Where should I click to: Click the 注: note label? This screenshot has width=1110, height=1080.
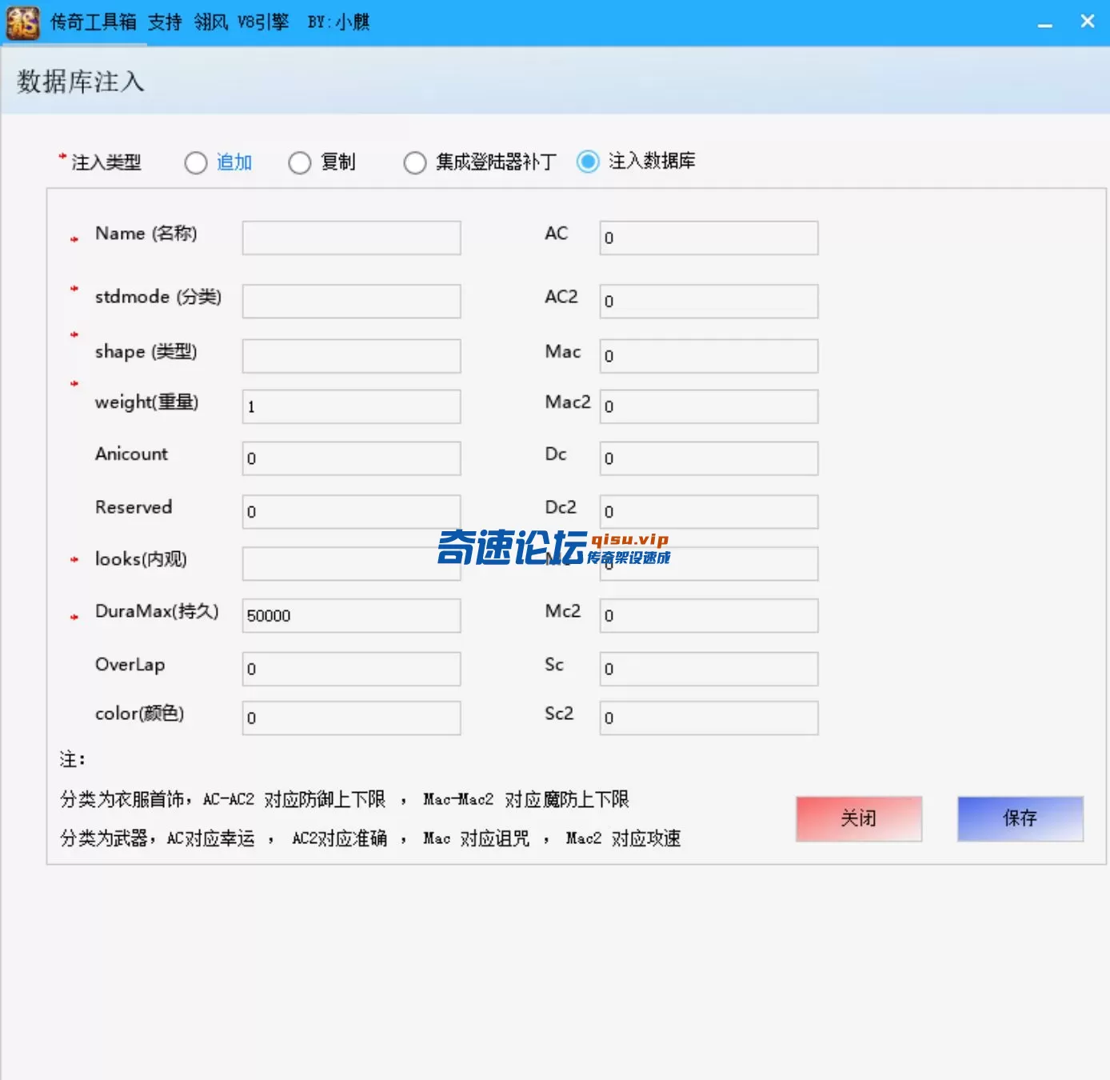[72, 759]
